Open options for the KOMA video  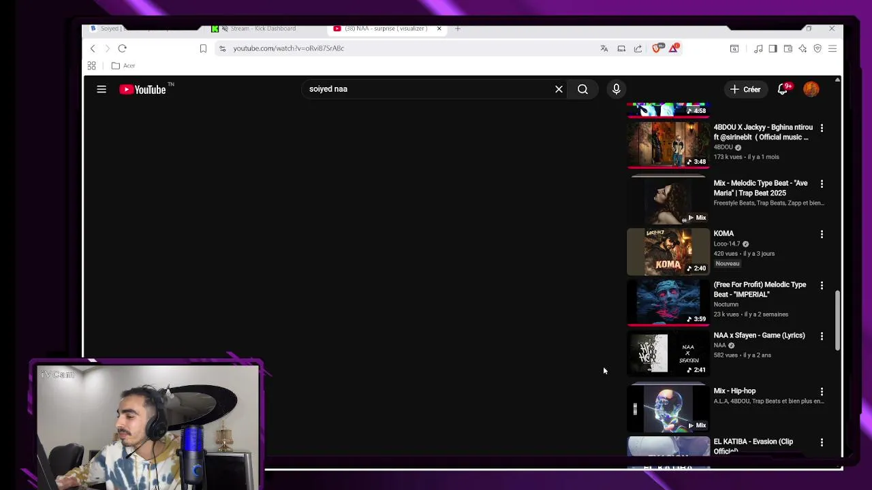click(822, 234)
